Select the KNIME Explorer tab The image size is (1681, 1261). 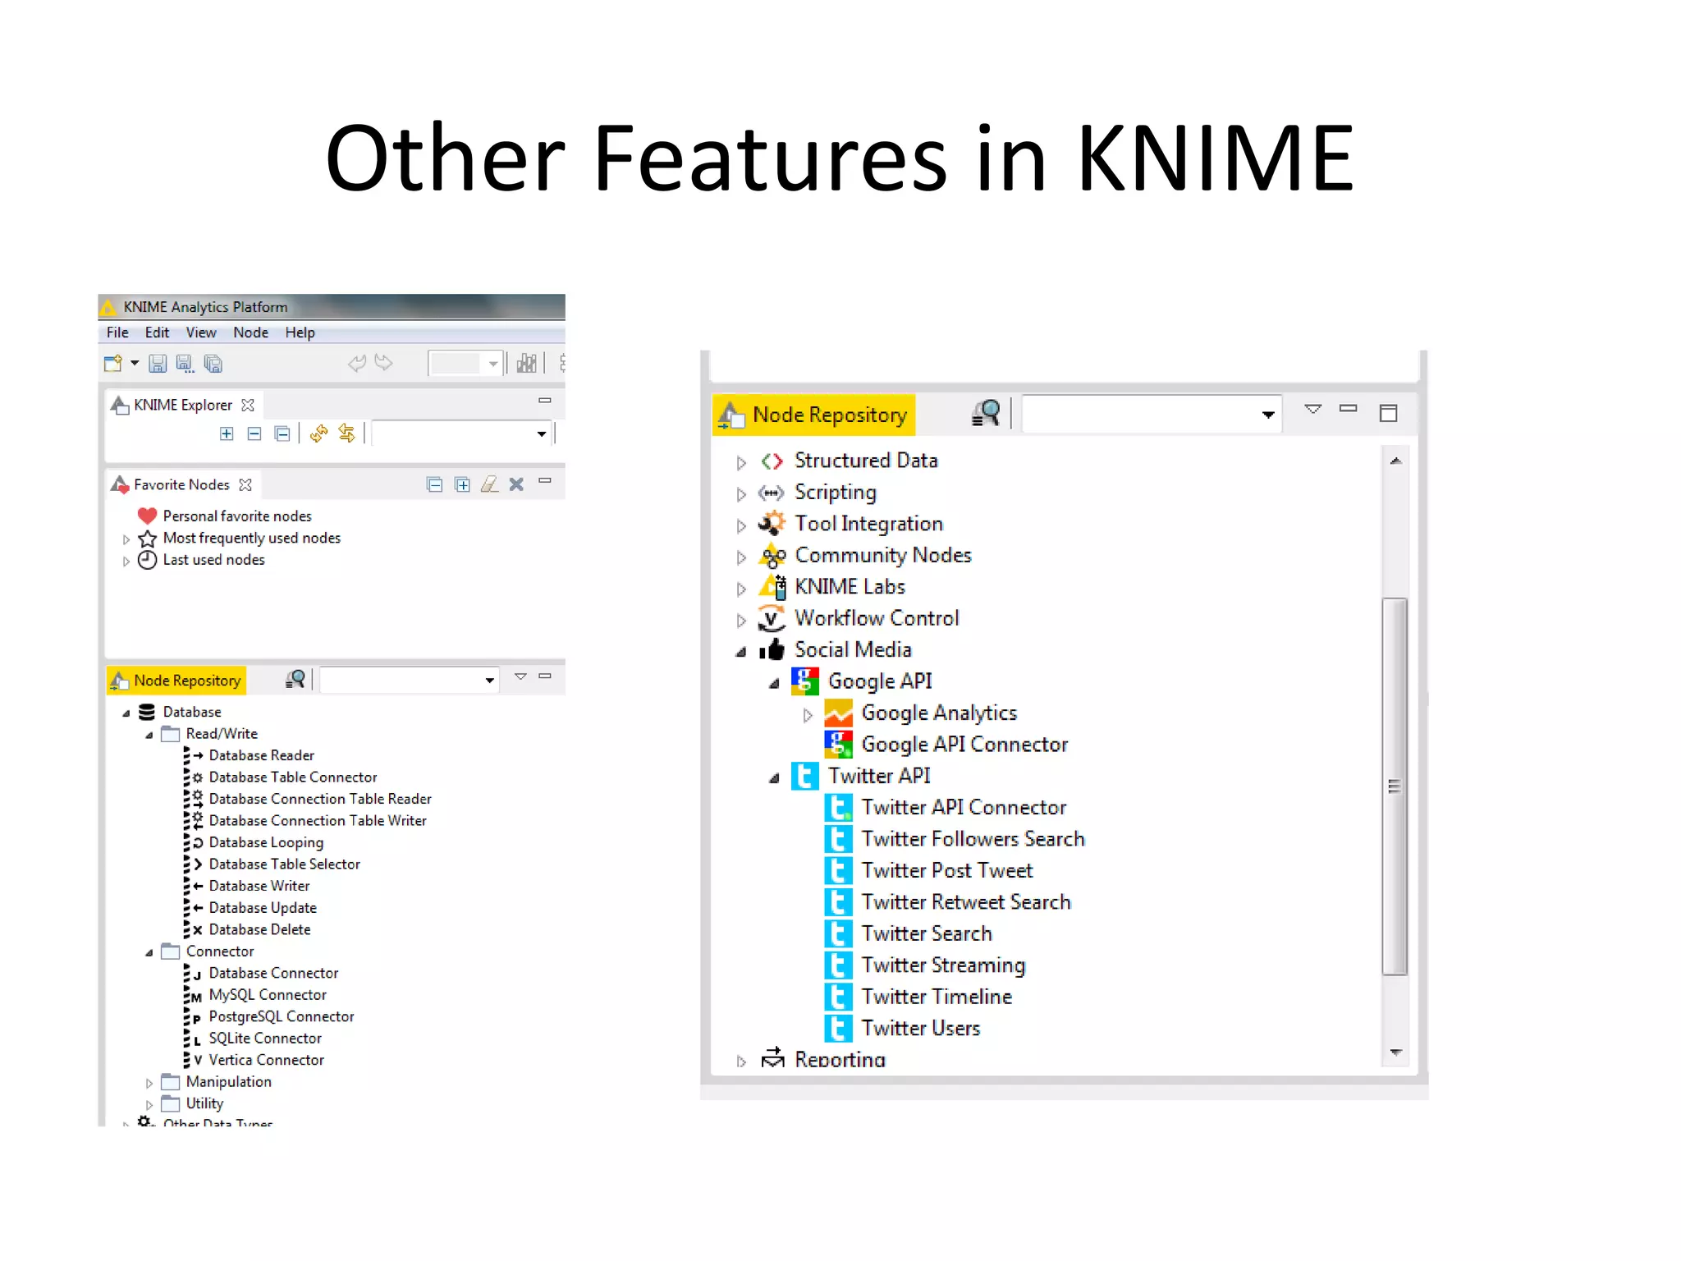182,405
